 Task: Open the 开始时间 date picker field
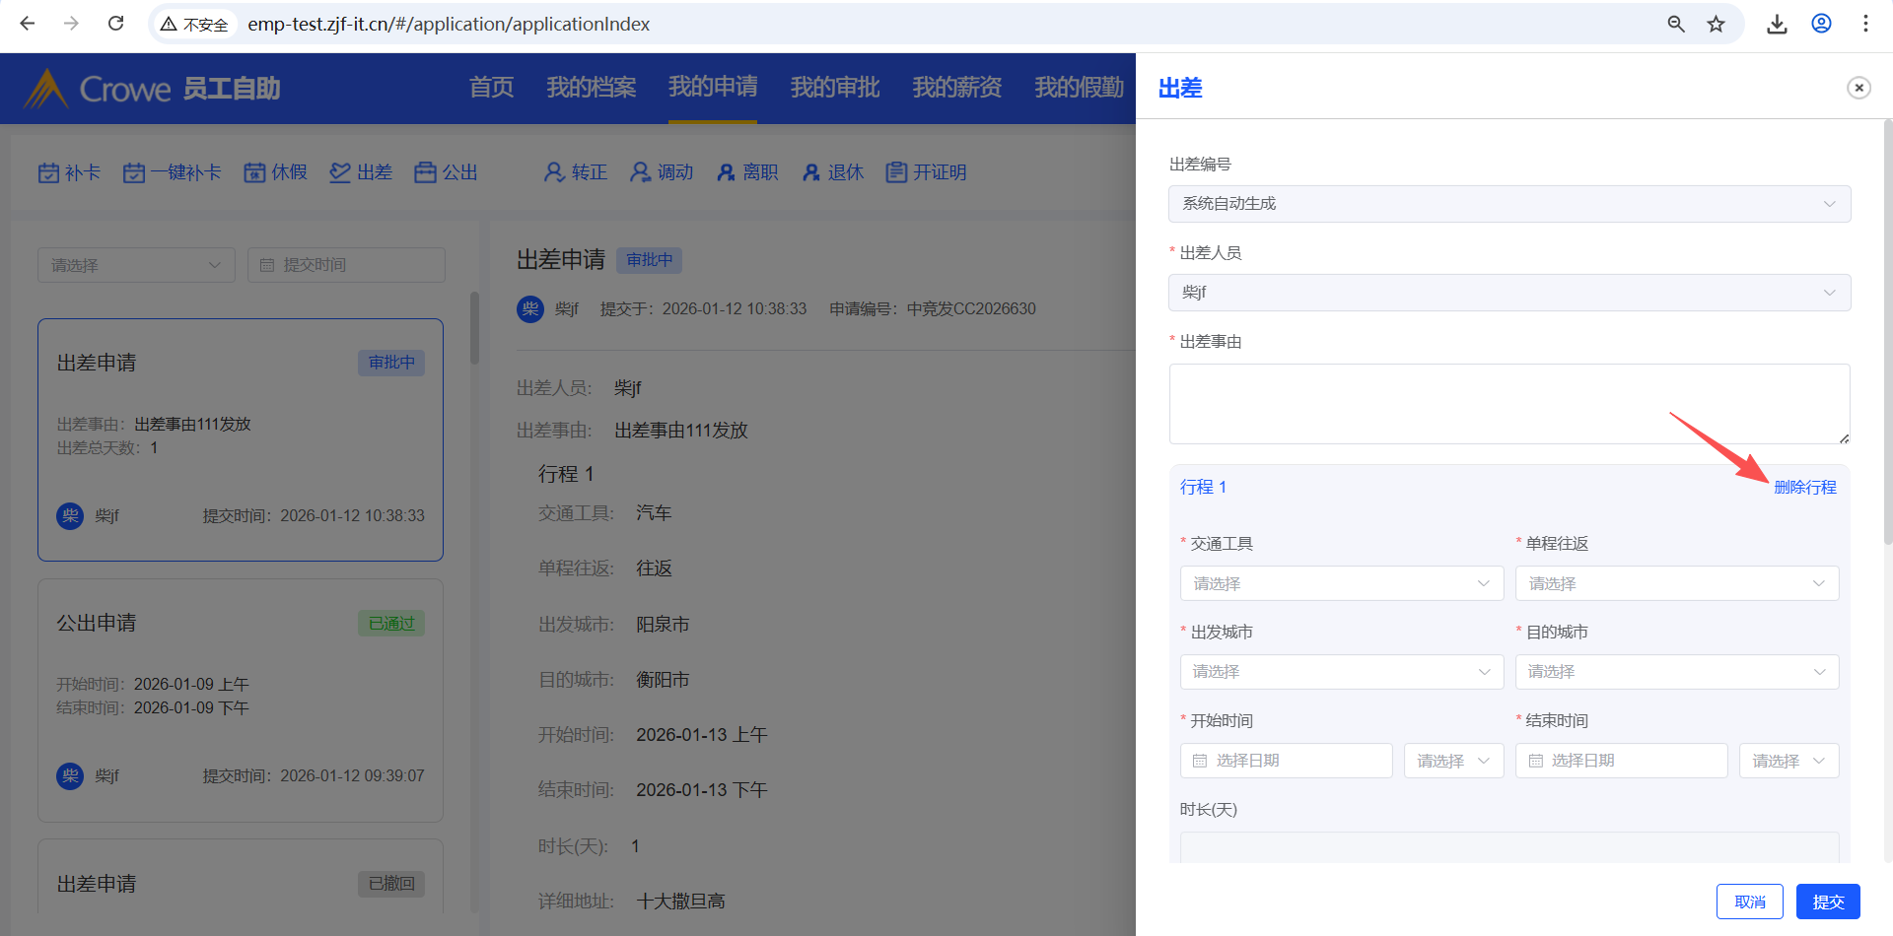coord(1286,761)
